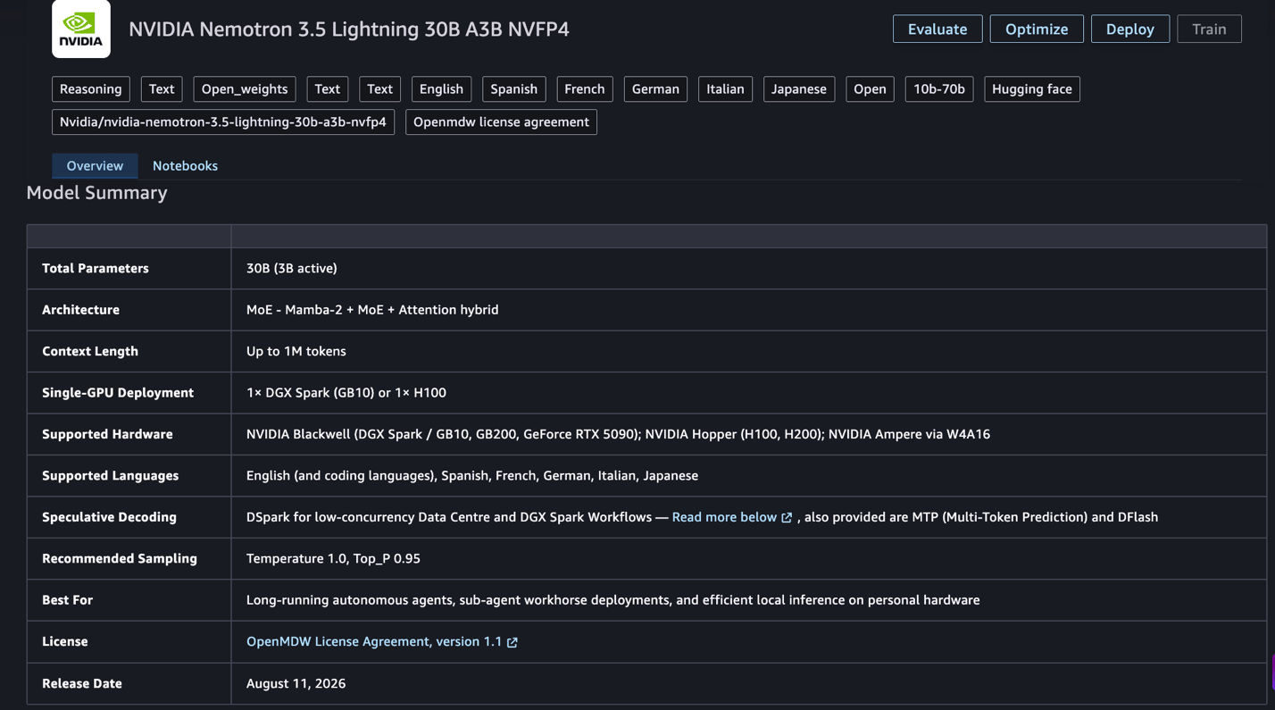This screenshot has height=710, width=1275.
Task: Open OpenMDW License Agreement version 1.1 link
Action: pyautogui.click(x=374, y=641)
